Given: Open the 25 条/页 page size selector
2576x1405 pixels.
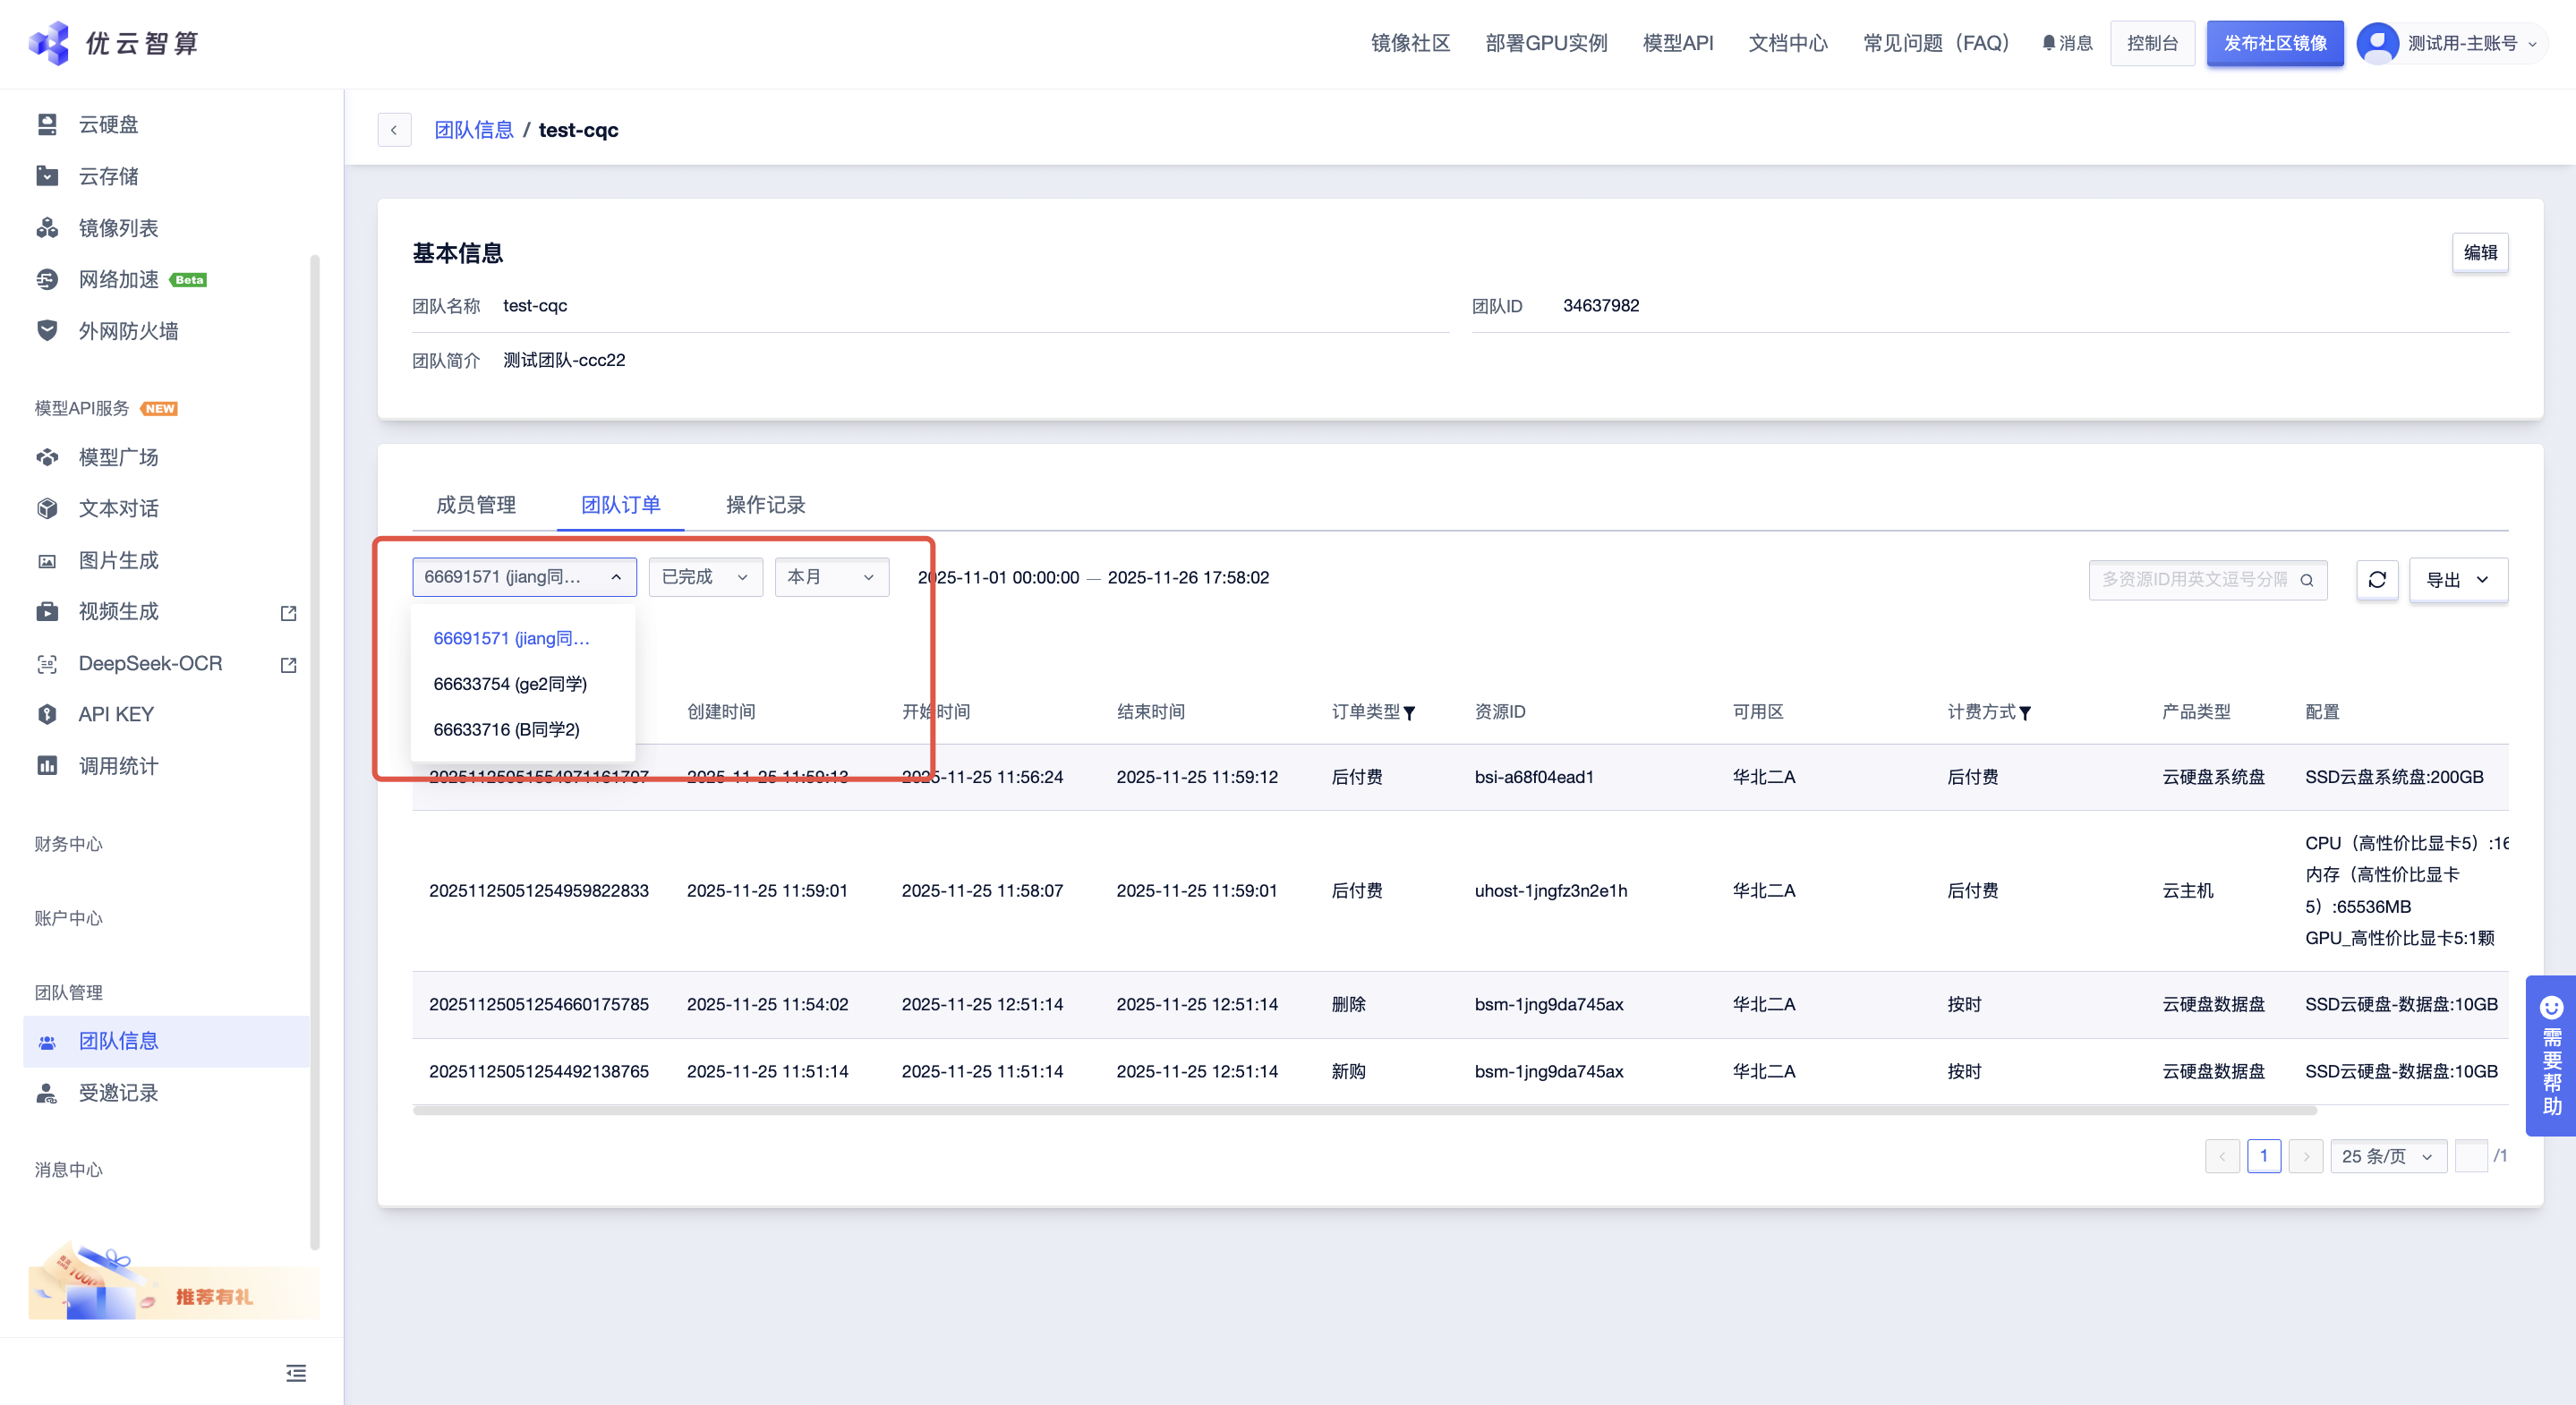Looking at the screenshot, I should click(x=2387, y=1156).
